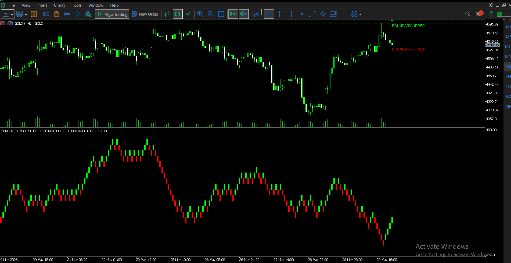Open the Help menu
Viewport: 511px width, 263px height.
coord(114,5)
